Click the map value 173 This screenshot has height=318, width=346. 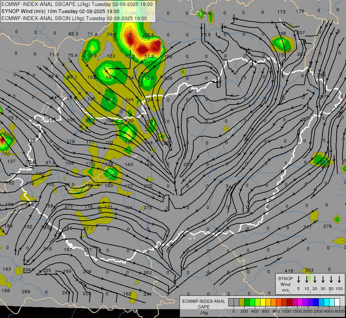[281, 12]
